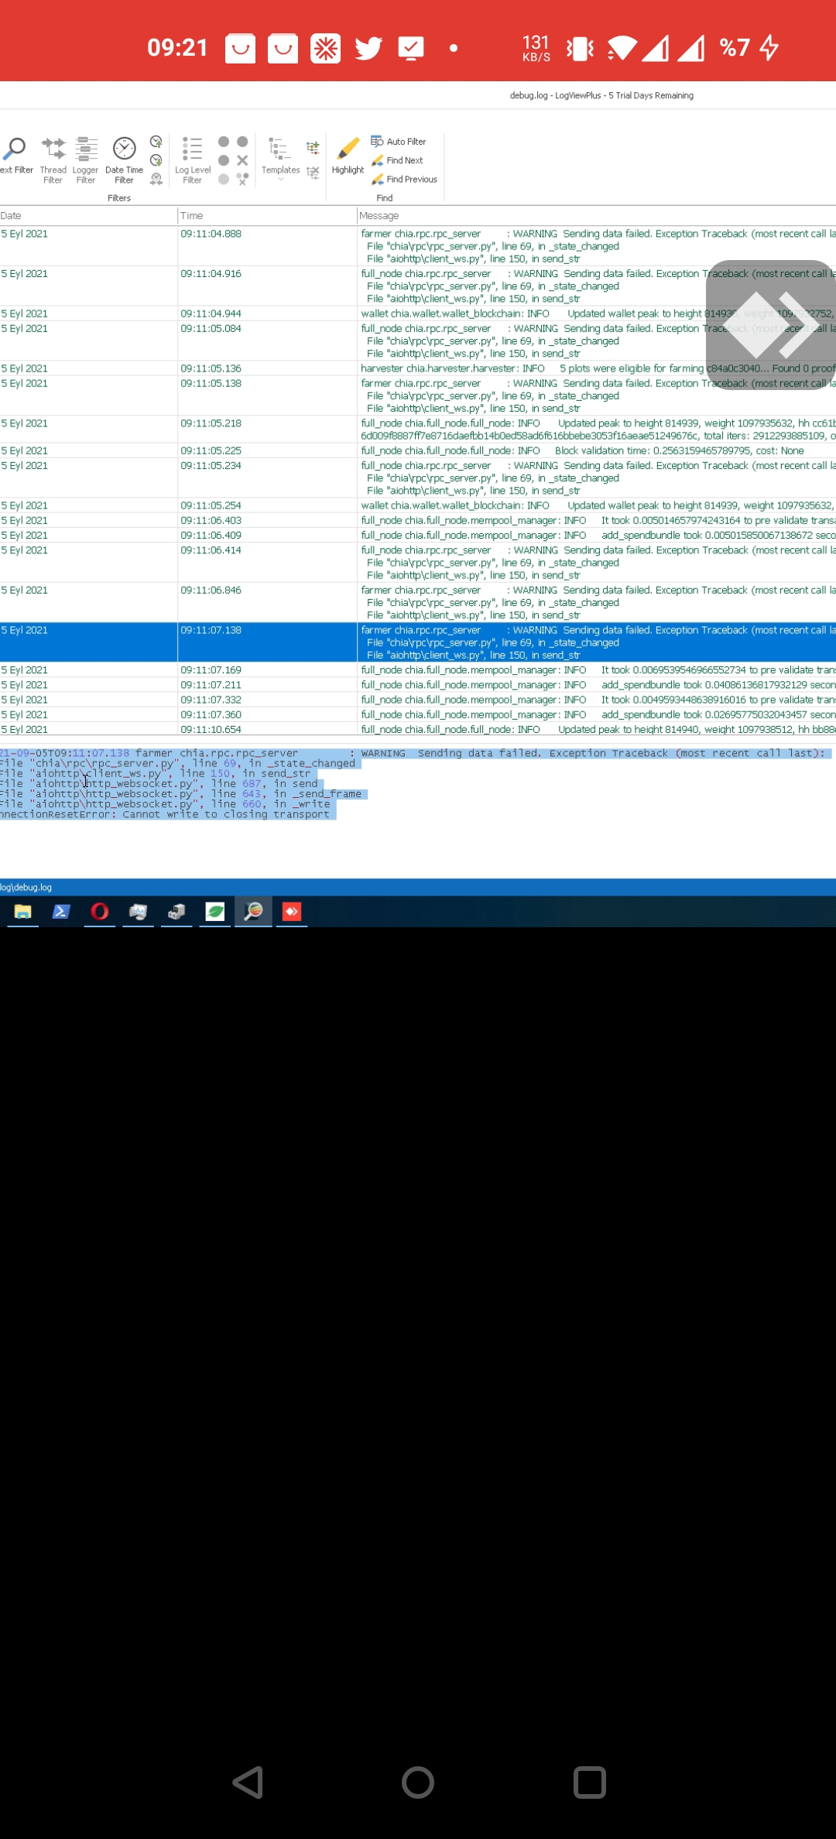Screen dimensions: 836x1839
Task: Open AnyDesk from the taskbar
Action: pyautogui.click(x=292, y=912)
